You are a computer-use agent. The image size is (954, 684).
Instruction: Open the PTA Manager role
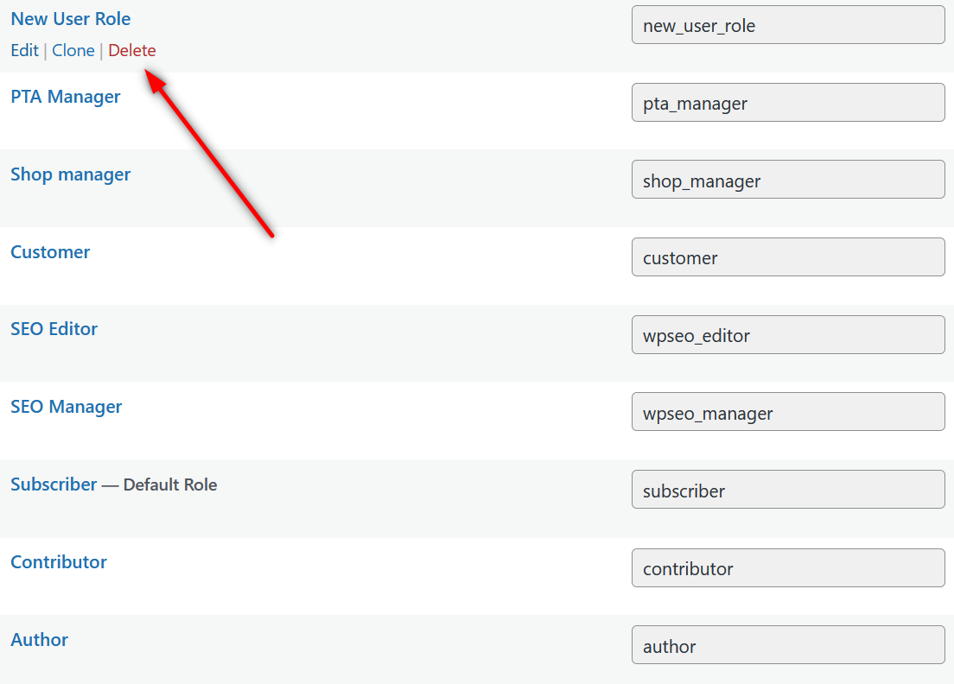66,96
